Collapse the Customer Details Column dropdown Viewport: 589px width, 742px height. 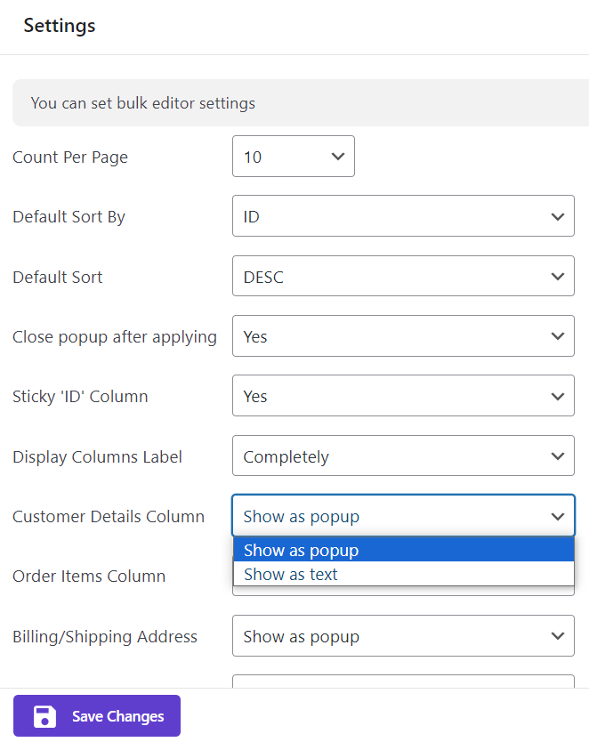[402, 516]
